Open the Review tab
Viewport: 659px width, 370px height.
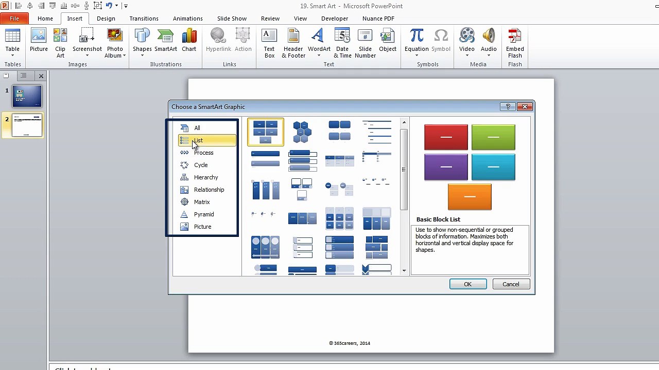[270, 18]
